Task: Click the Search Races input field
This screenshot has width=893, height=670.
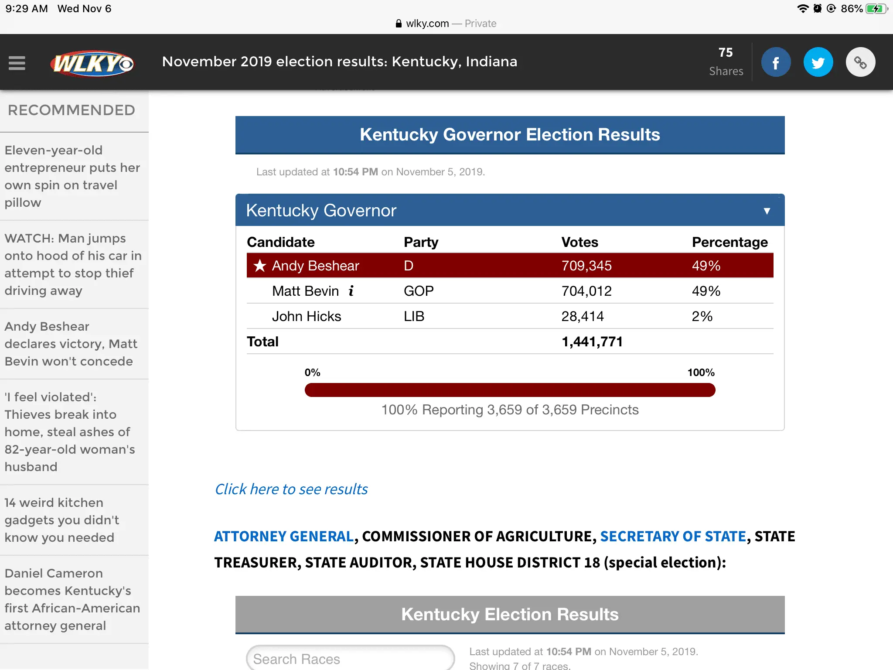Action: coord(350,659)
